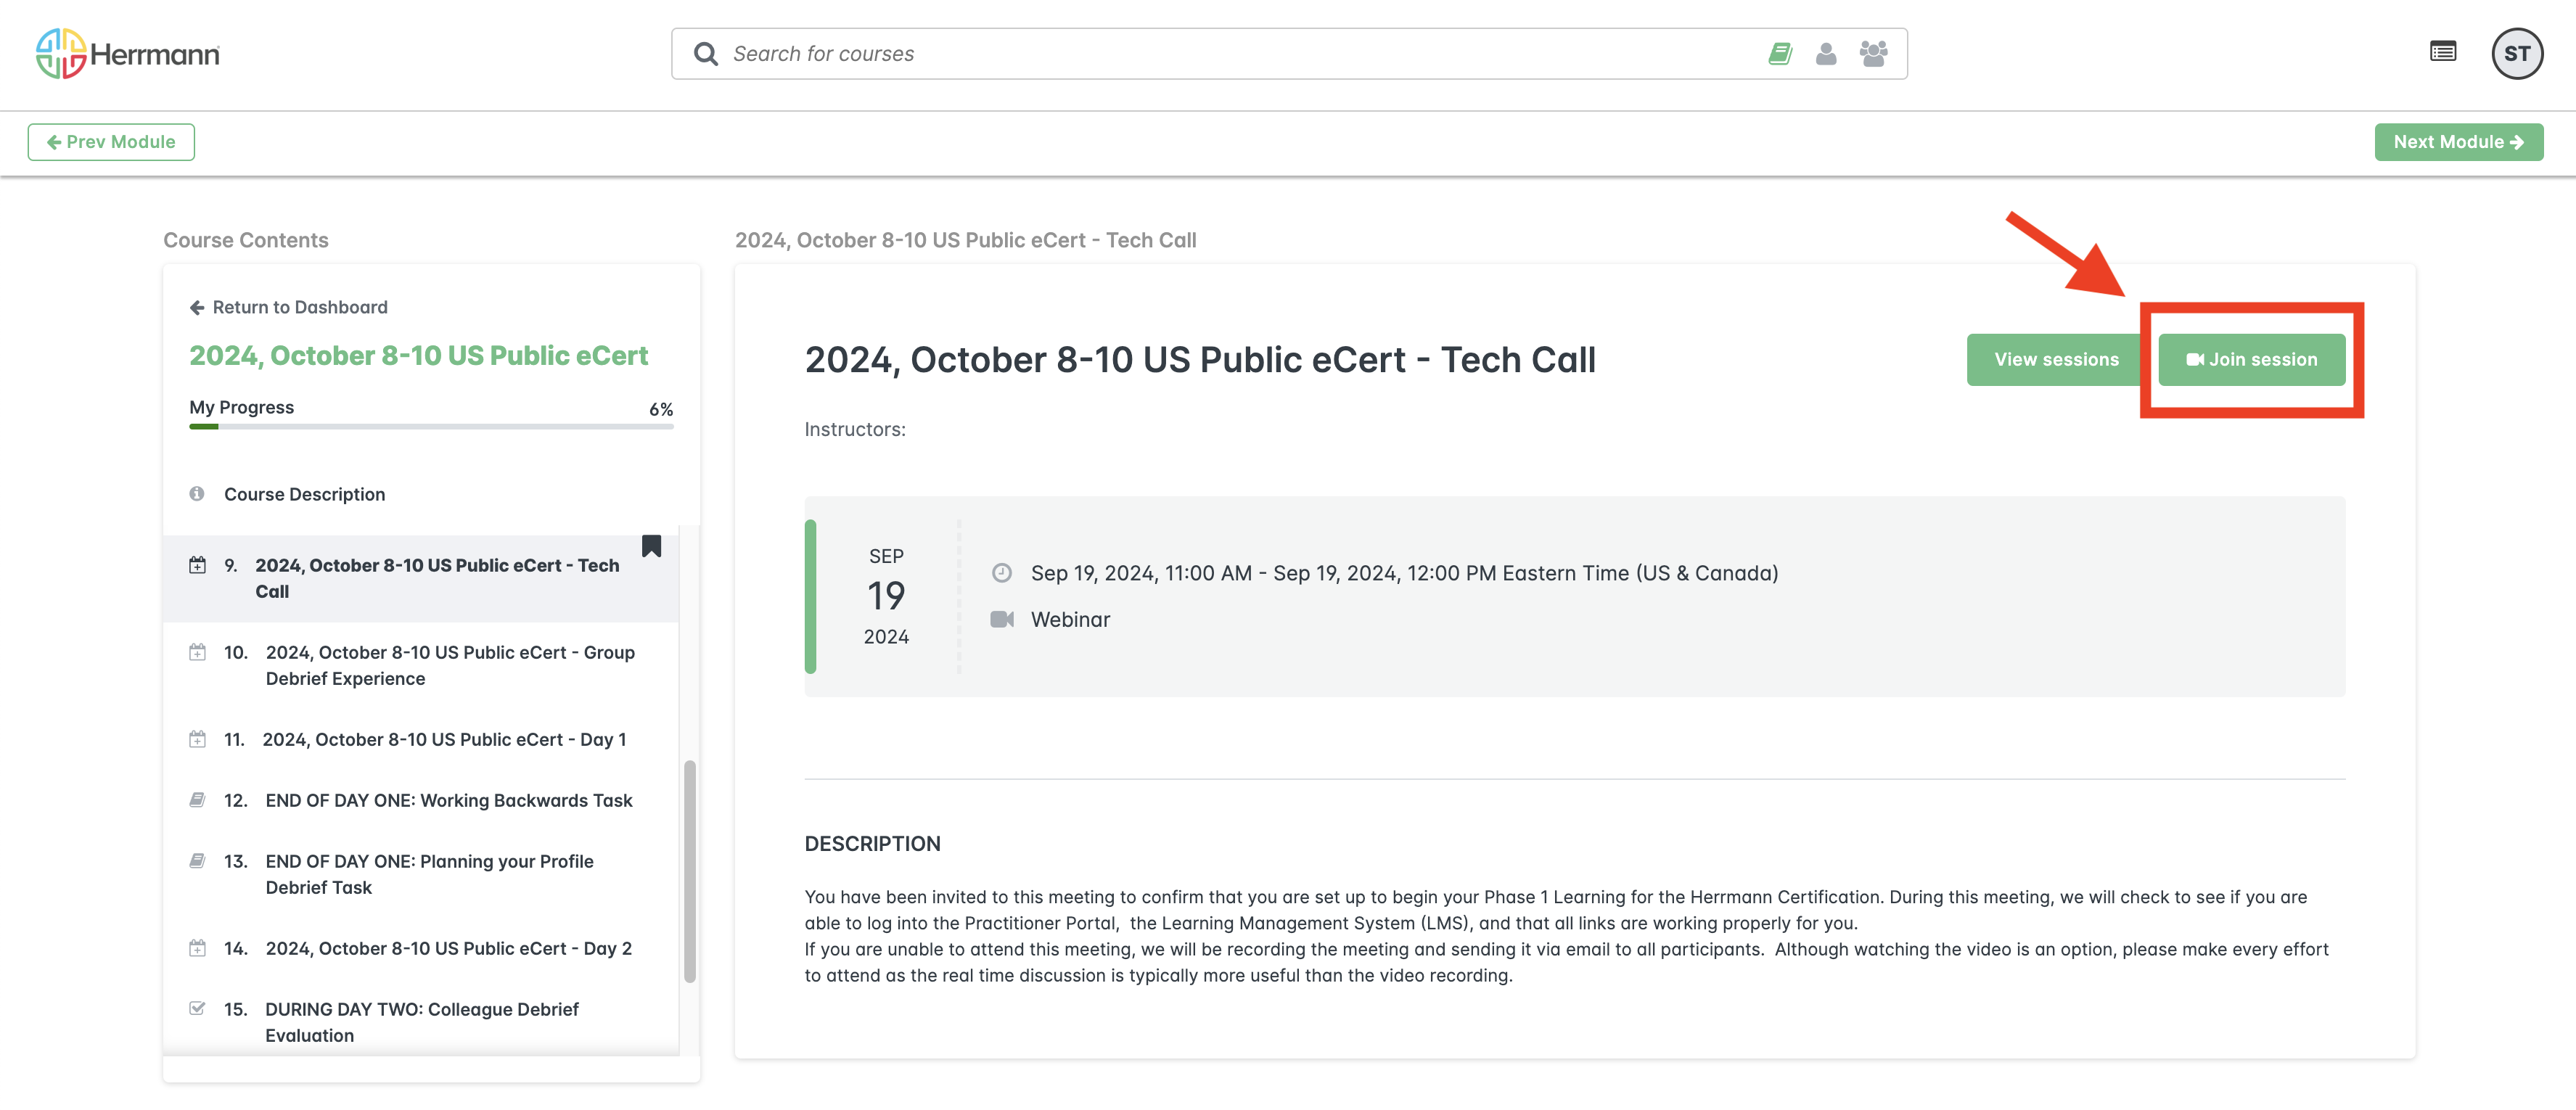Click the 6% progress value

[x=661, y=409]
